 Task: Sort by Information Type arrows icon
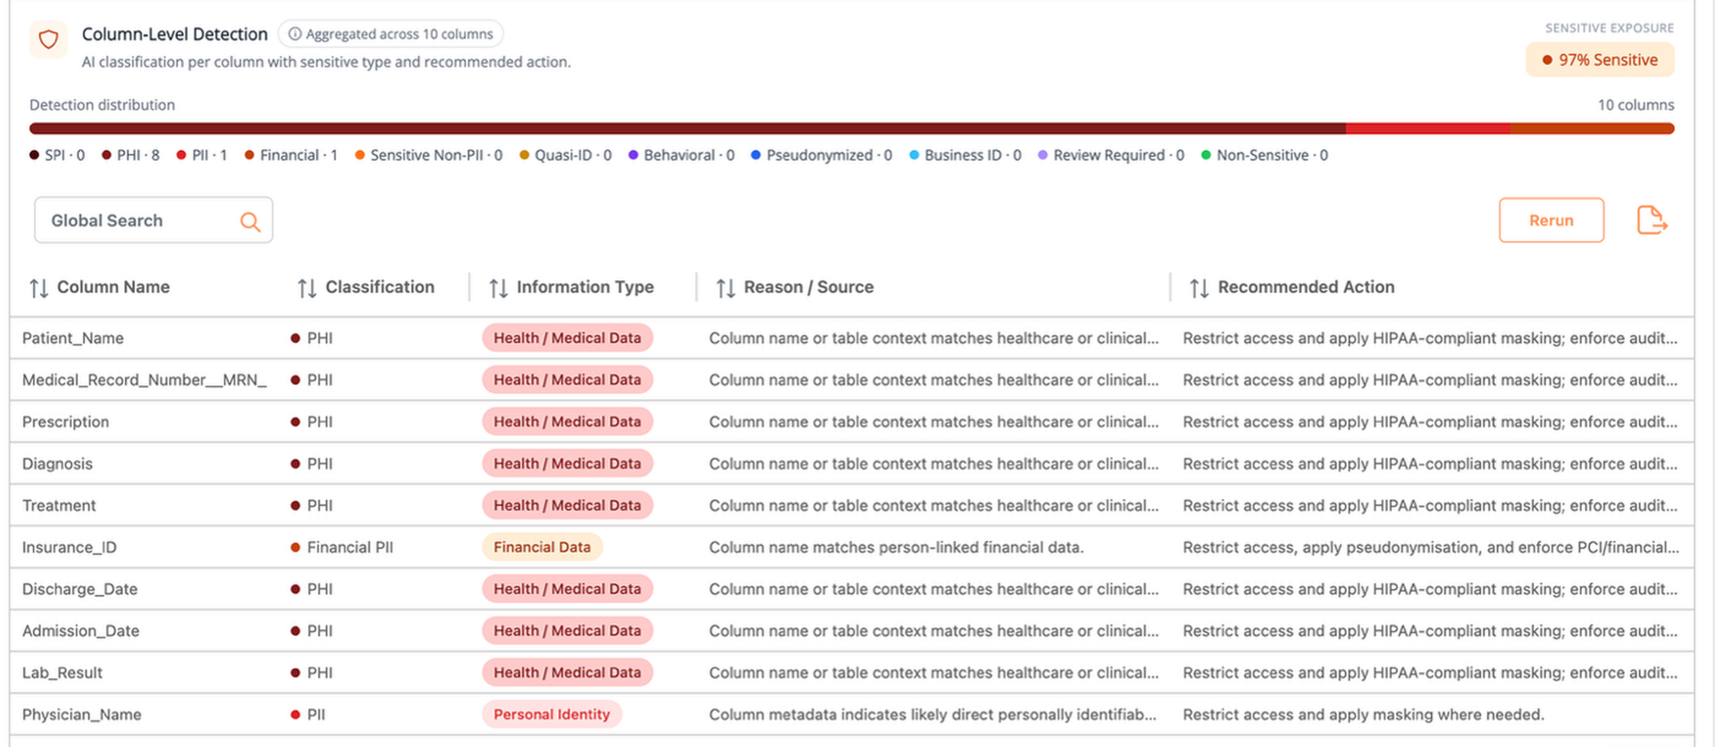point(498,288)
